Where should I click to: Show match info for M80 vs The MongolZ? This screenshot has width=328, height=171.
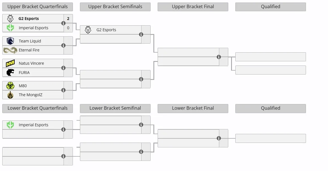click(63, 90)
